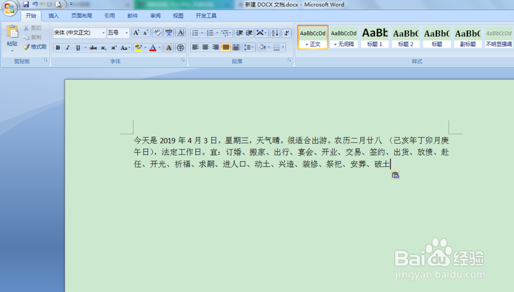Apply the 标题 1 style
The image size is (514, 292).
click(x=375, y=37)
